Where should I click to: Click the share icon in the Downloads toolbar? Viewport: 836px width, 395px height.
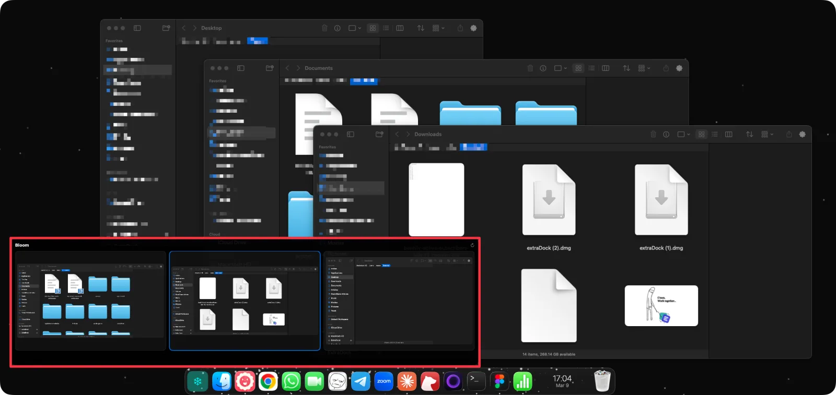(x=789, y=134)
